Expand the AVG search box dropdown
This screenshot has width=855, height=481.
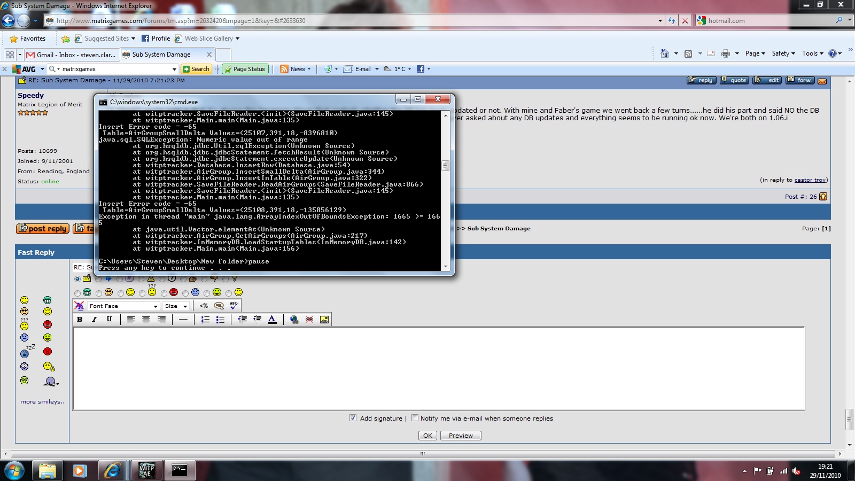tap(174, 69)
